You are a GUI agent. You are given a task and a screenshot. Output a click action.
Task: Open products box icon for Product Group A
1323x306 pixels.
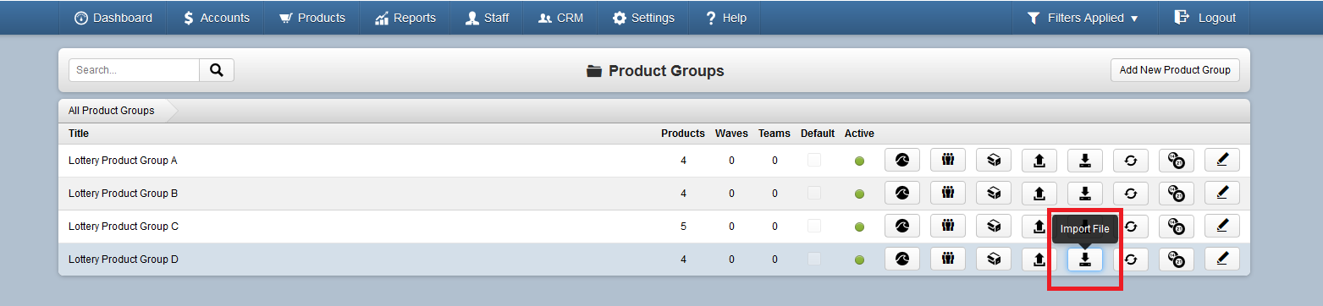994,160
